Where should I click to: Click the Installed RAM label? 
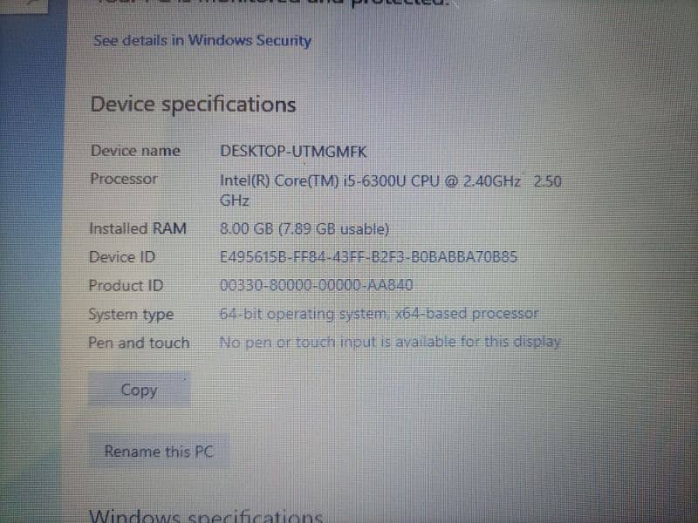pyautogui.click(x=138, y=228)
